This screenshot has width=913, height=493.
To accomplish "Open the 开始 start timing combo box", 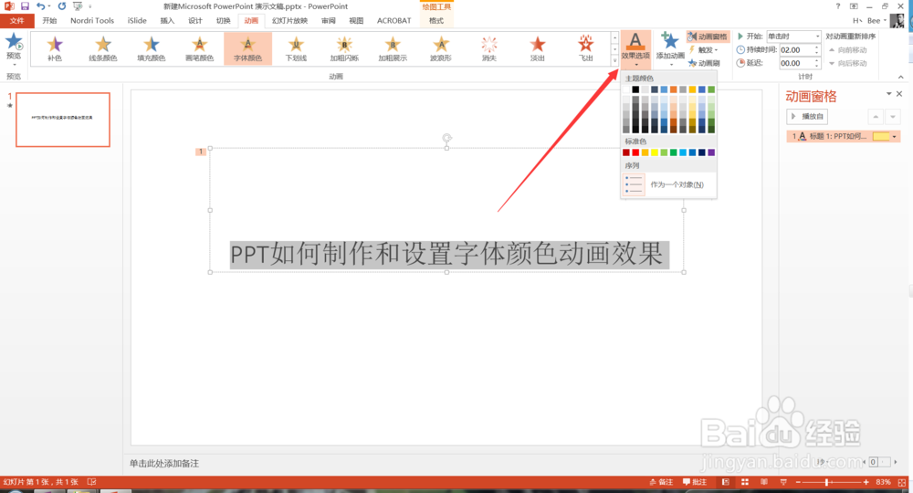I will 793,37.
